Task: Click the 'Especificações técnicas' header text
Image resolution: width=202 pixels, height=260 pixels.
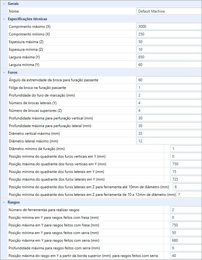Action: (x=27, y=19)
